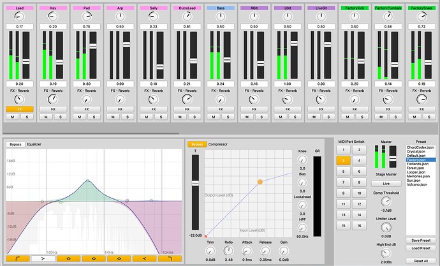Screen dimensions: 440x266
Task: Select MIDI part switch 4
Action: point(359,161)
